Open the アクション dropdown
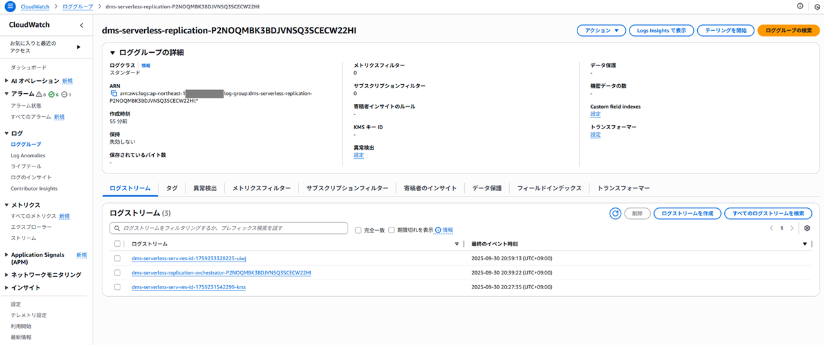 601,30
